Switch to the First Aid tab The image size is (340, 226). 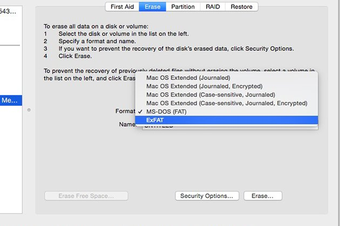pyautogui.click(x=122, y=7)
